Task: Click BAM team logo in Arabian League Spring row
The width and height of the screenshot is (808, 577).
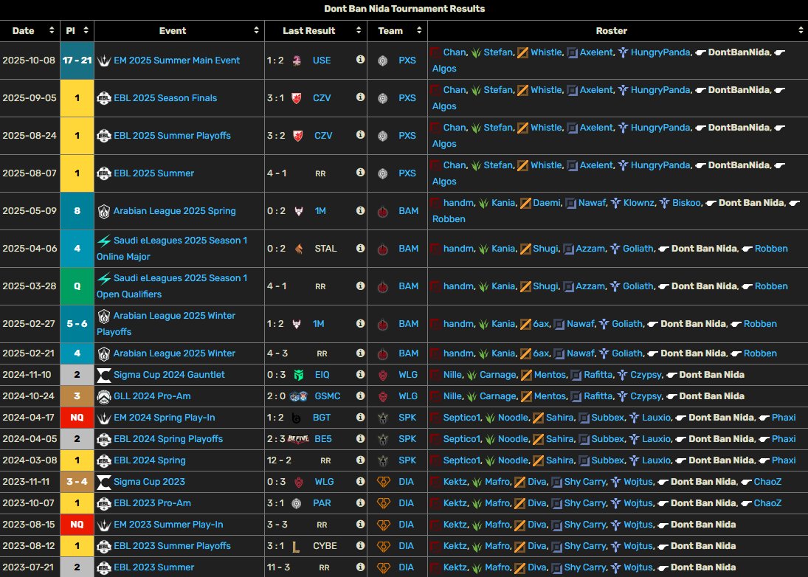Action: [x=382, y=211]
